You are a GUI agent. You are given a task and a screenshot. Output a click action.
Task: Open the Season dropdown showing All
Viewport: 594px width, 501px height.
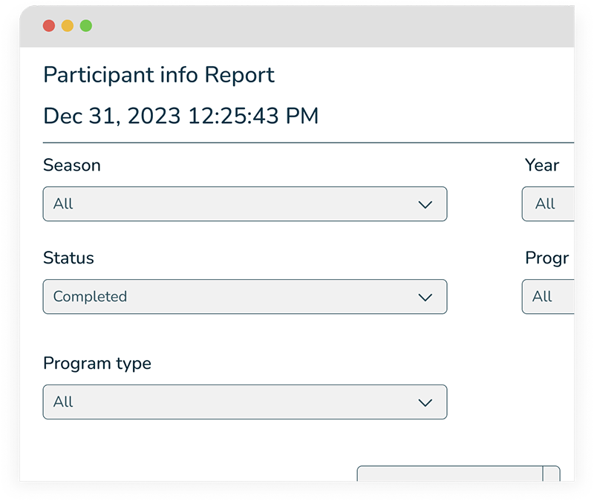click(245, 204)
